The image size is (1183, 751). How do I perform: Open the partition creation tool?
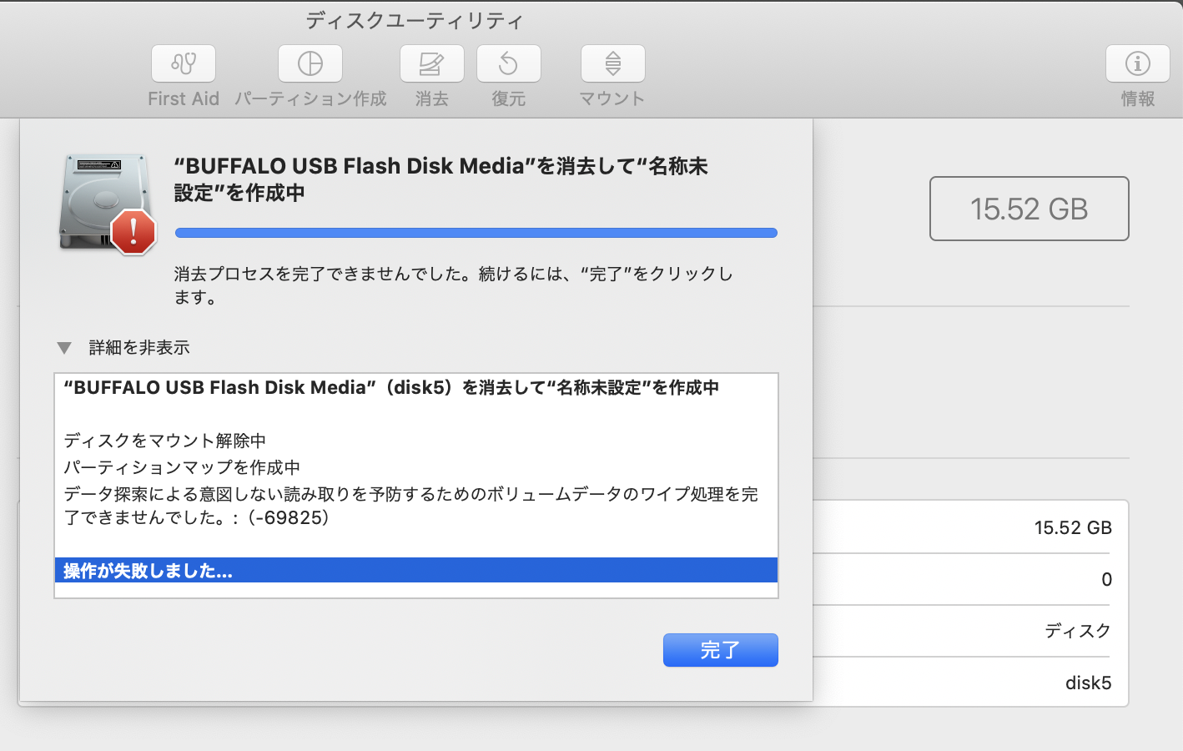coord(310,63)
